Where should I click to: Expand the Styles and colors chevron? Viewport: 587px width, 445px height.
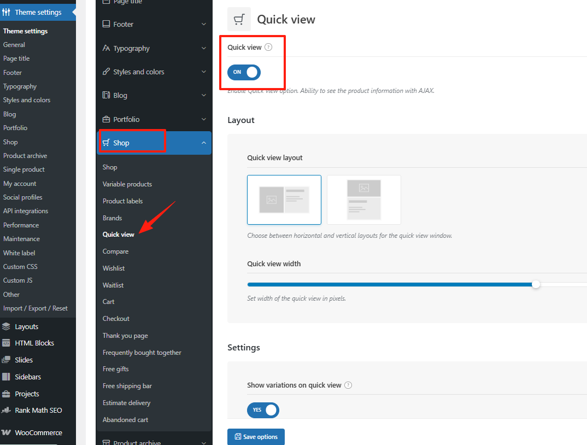204,72
